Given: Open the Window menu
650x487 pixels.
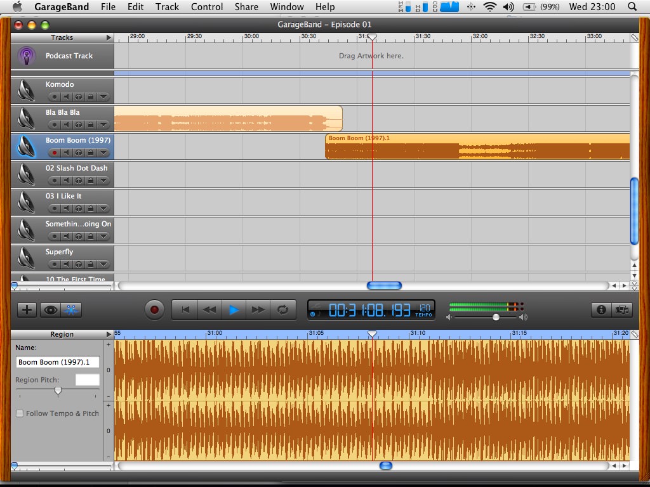Looking at the screenshot, I should (287, 6).
